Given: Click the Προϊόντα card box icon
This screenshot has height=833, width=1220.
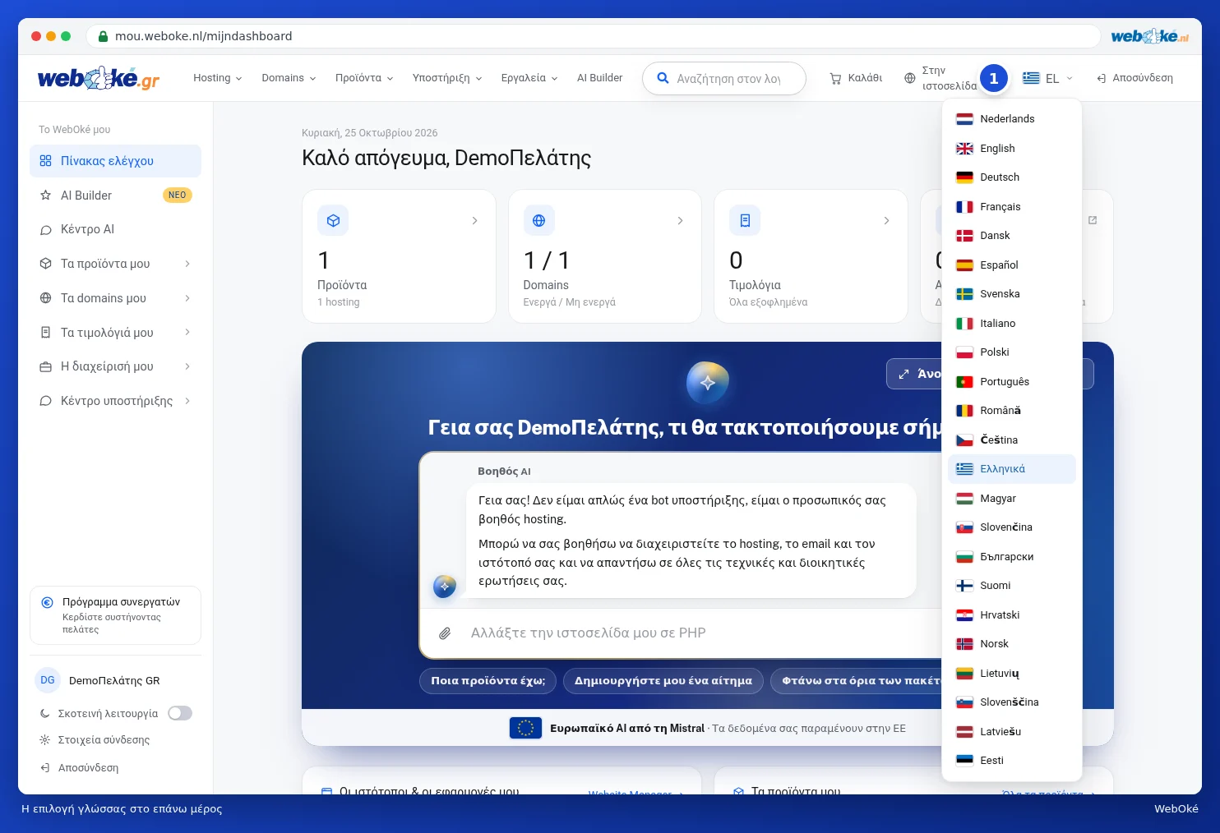Looking at the screenshot, I should pyautogui.click(x=333, y=220).
